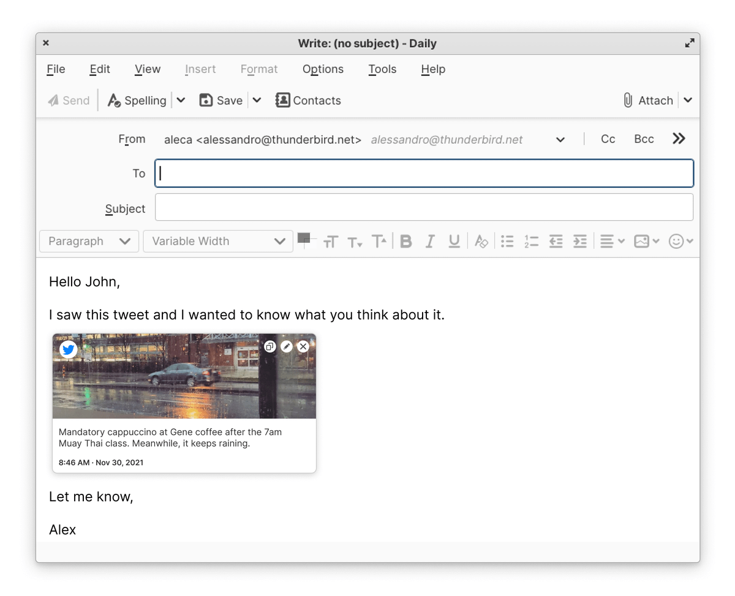Image resolution: width=735 pixels, height=596 pixels.
Task: Indent the text with increase indent icon
Action: (579, 241)
